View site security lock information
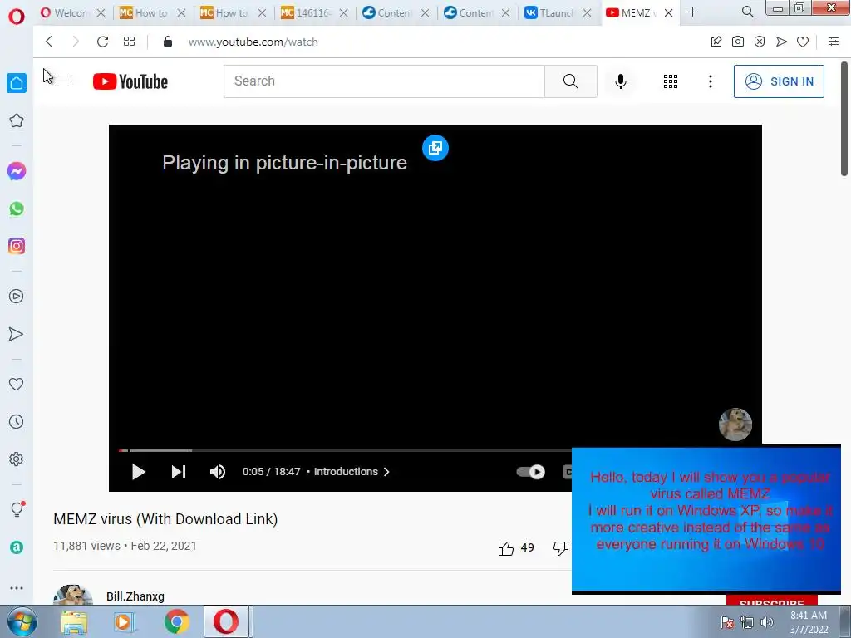Viewport: 851px width, 638px height. pyautogui.click(x=168, y=42)
